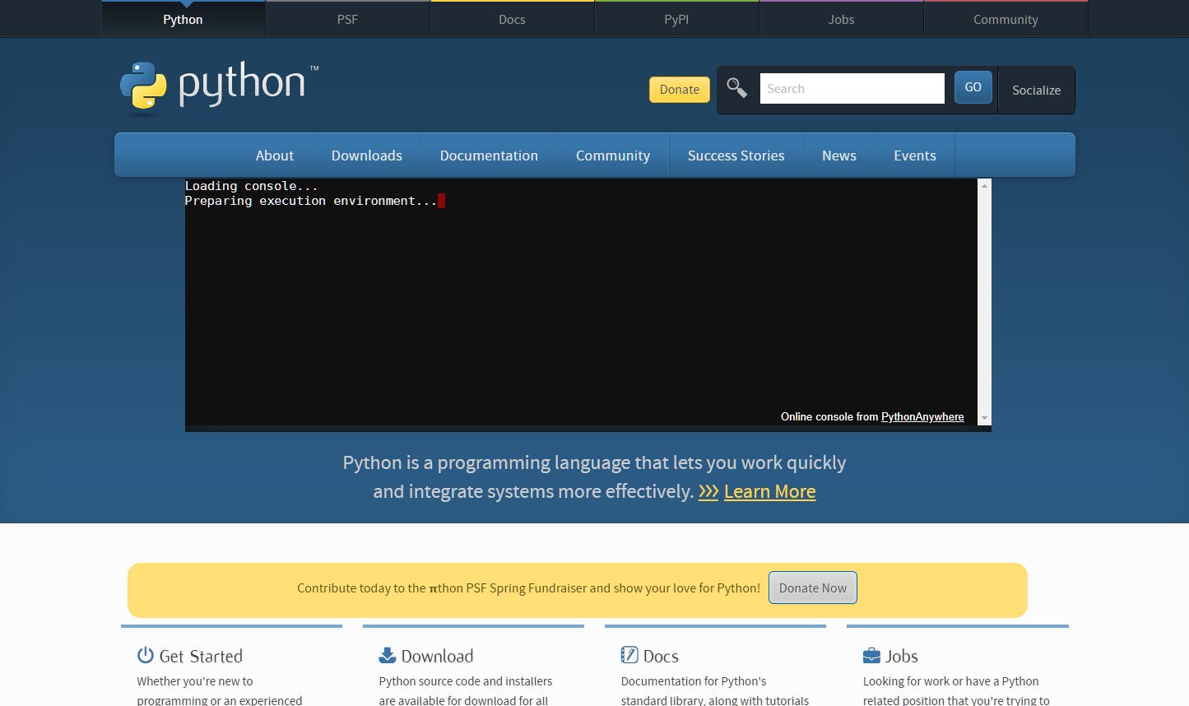
Task: Open the News menu
Action: (x=839, y=156)
